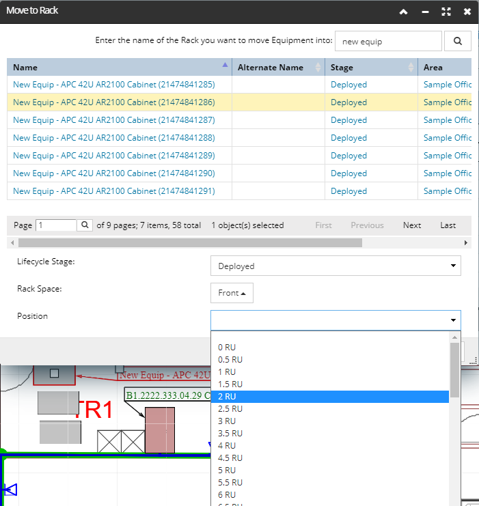Go to the Next page
Viewport: 479px width, 506px height.
pyautogui.click(x=412, y=225)
